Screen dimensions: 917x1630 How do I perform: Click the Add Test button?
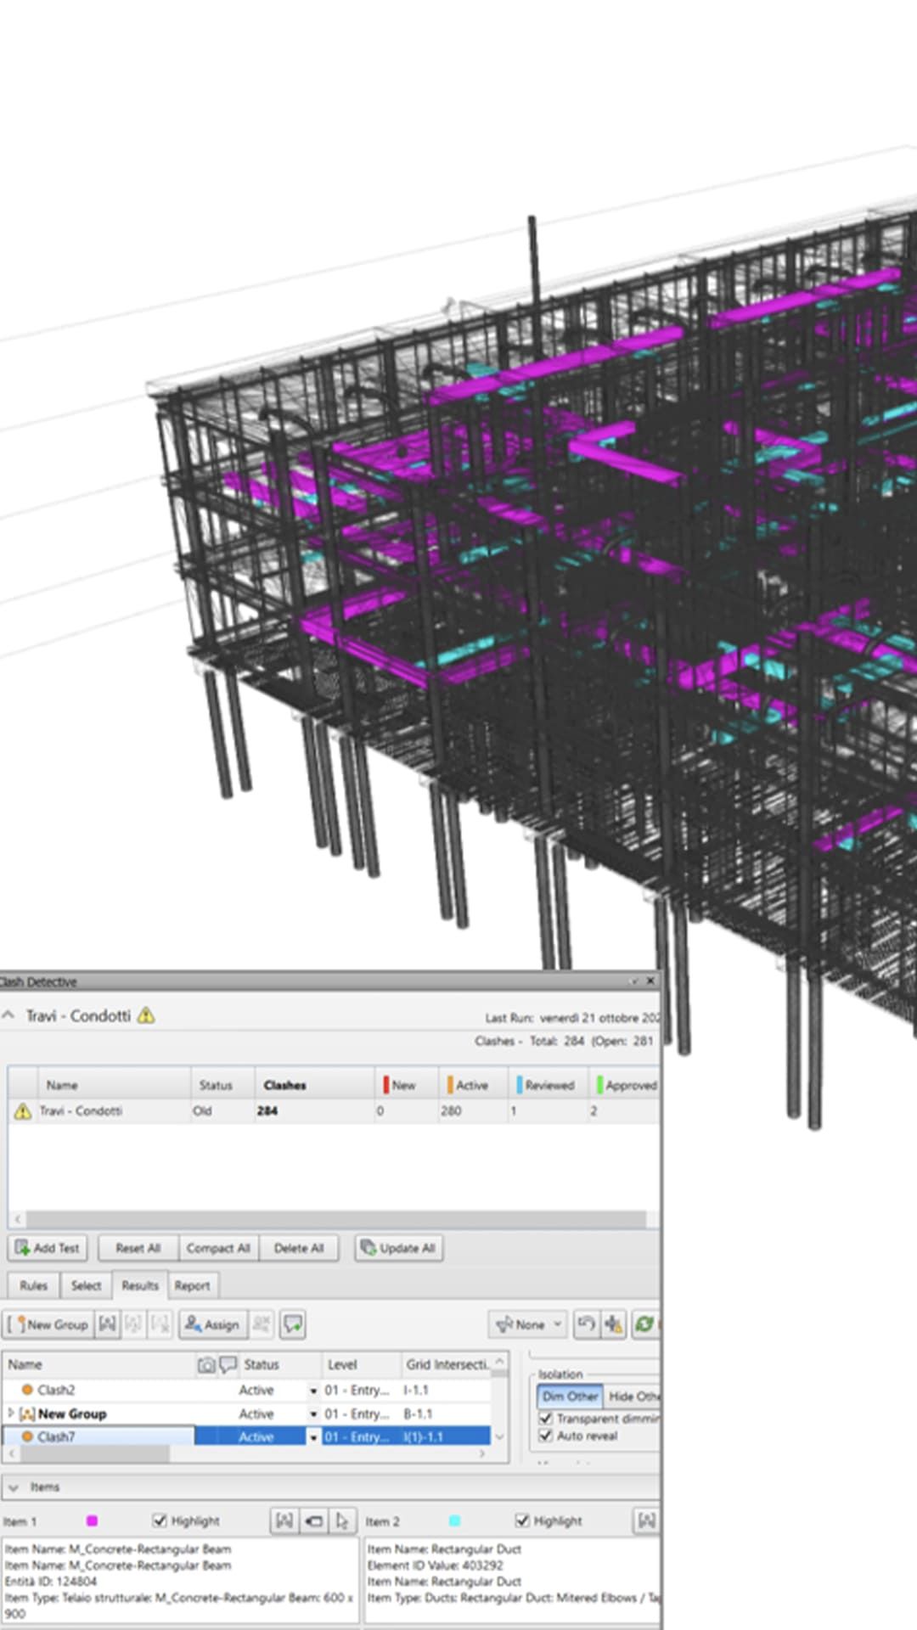(x=48, y=1248)
